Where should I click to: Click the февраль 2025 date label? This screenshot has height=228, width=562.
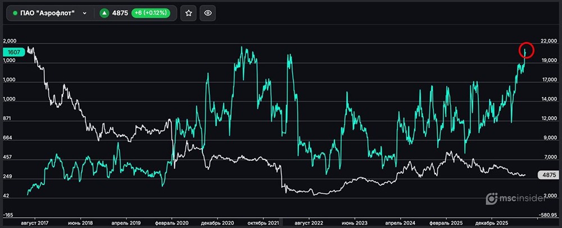pyautogui.click(x=446, y=223)
